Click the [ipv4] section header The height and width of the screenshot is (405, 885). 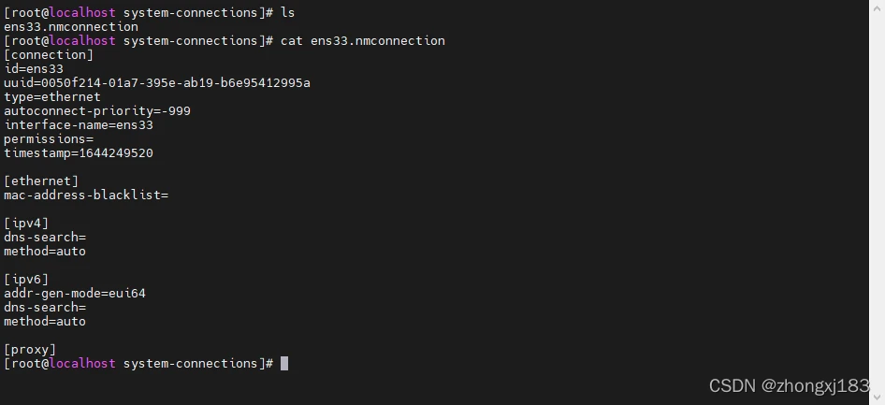[26, 223]
